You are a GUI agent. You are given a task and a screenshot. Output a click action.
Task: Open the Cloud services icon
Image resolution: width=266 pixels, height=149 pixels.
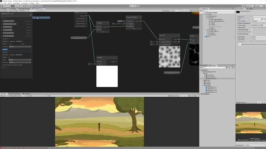243,6
